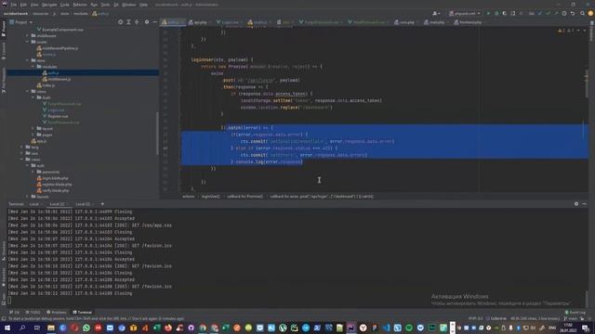Screen dimensions: 595x334
Task: Open middlewarePipeline.js in project tree
Action: [x=59, y=48]
